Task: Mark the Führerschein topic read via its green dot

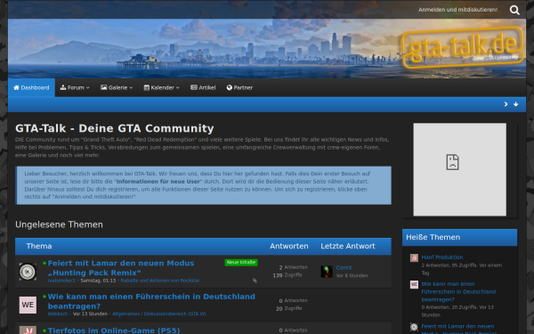Action: 44,297
